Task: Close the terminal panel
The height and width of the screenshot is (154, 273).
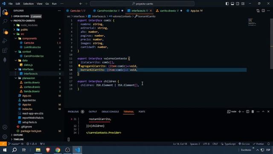Action: pos(268,112)
